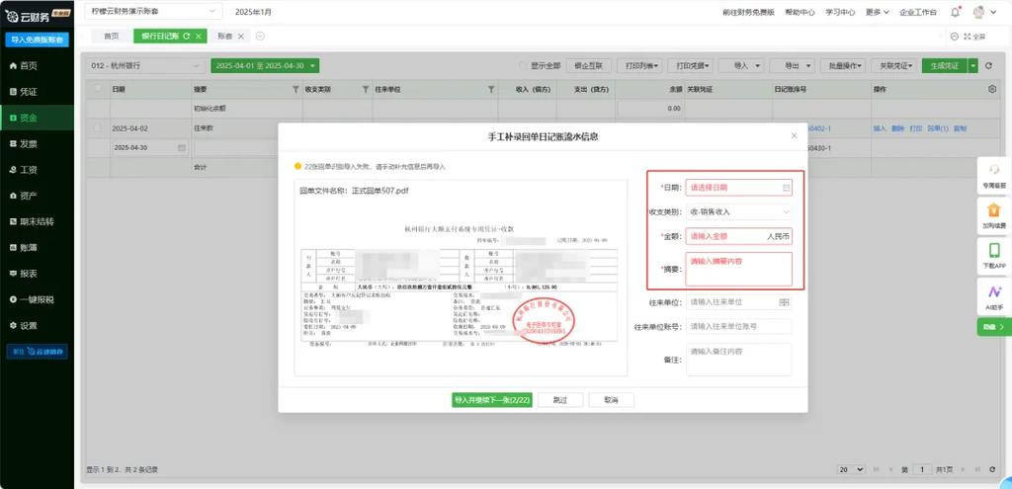
Task: Switch to the 账套 tab
Action: coord(224,37)
